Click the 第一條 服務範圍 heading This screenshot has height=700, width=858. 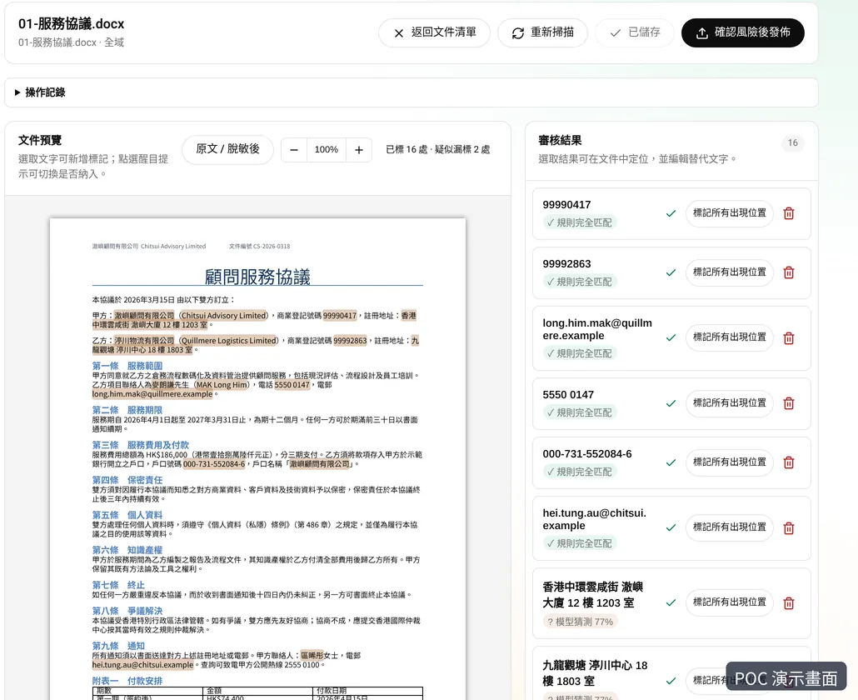127,366
